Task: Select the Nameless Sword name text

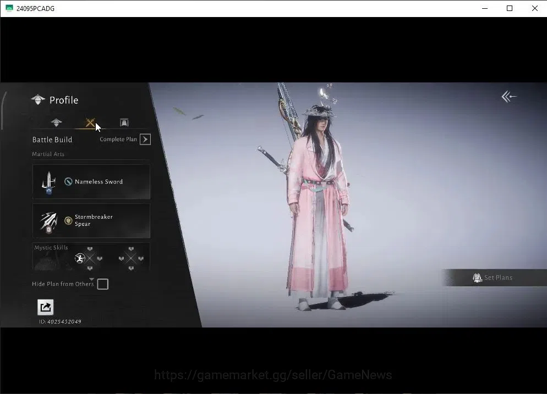Action: [x=99, y=181]
